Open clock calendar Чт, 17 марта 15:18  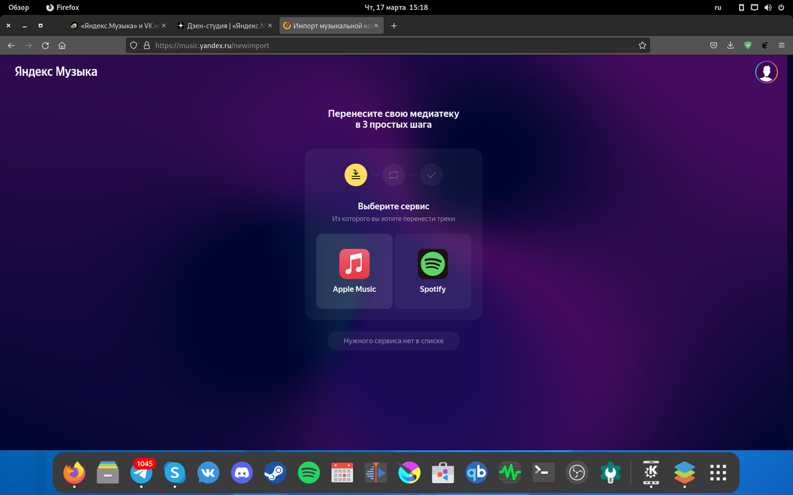click(x=397, y=7)
